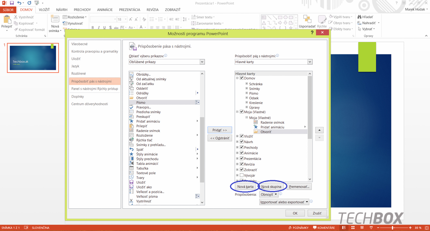Viewport: 430px width, 231px height.
Task: Uncheck the Zobraziť tab checkbox
Action: (242, 170)
